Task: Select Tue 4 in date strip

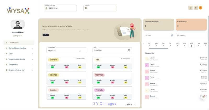Action: coord(149,44)
